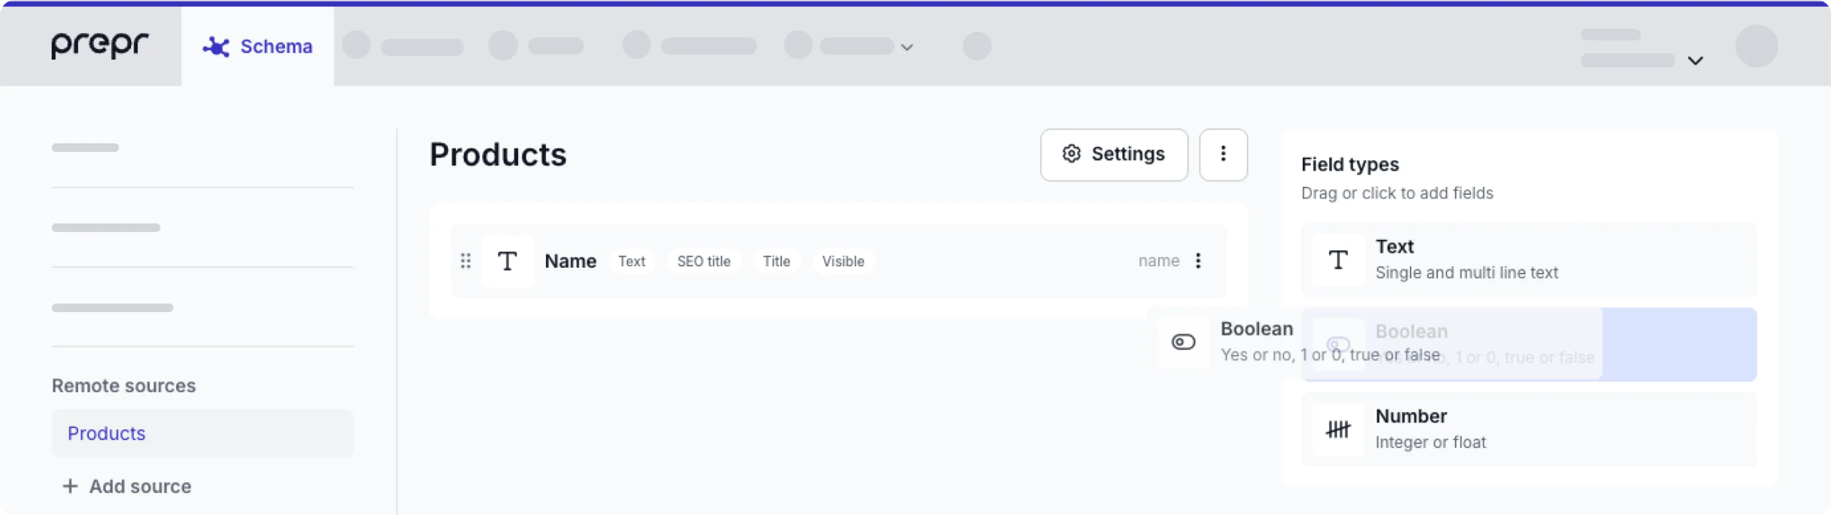
Task: Select the Number field type icon
Action: pos(1337,429)
